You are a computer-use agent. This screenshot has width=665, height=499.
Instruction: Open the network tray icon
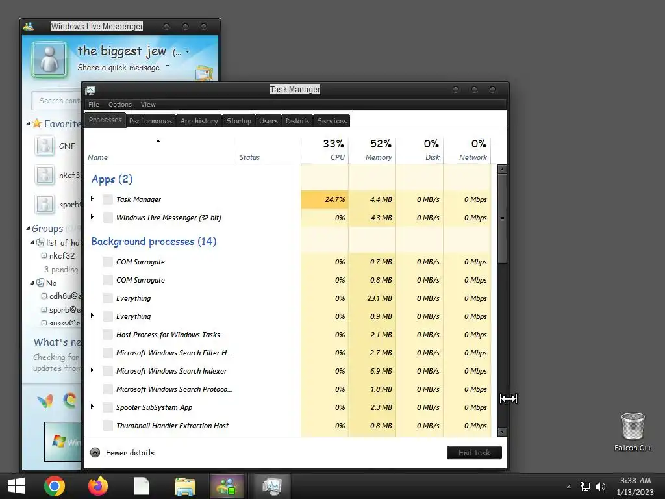point(585,487)
